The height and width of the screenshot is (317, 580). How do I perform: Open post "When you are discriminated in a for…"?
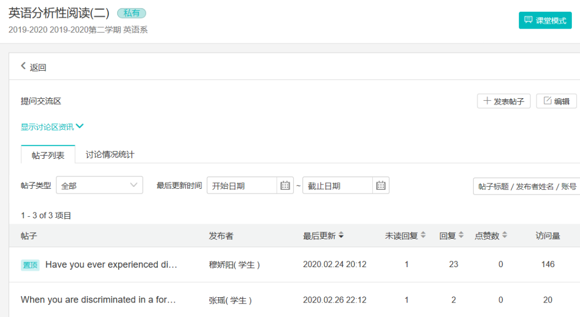[98, 300]
